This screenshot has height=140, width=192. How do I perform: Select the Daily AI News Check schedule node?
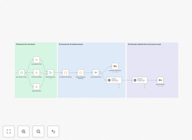(21, 73)
